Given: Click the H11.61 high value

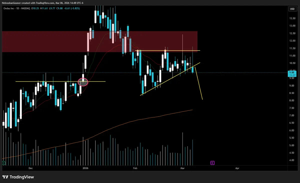Looking at the screenshot, I should point(44,8).
